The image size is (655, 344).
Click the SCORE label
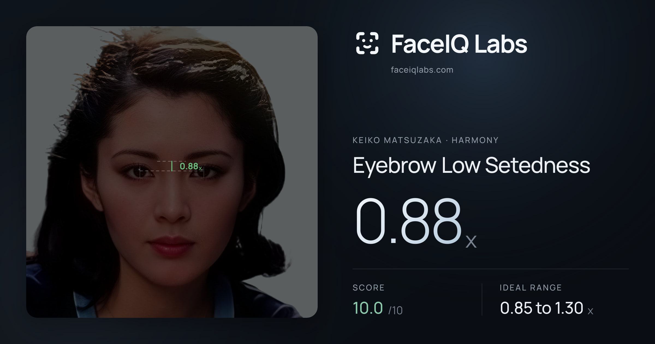(368, 288)
